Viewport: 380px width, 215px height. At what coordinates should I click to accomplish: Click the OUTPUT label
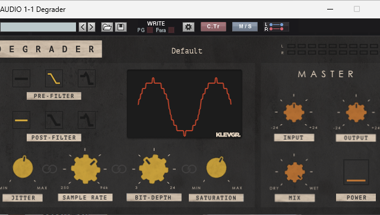click(356, 138)
